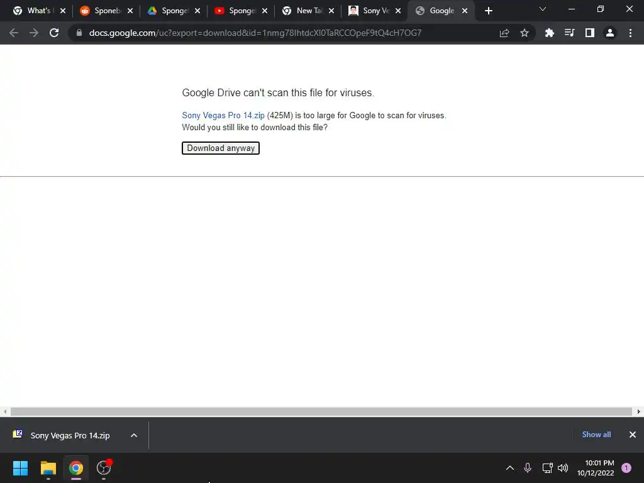This screenshot has height=483, width=644.
Task: Open the notification count badge
Action: click(x=626, y=468)
